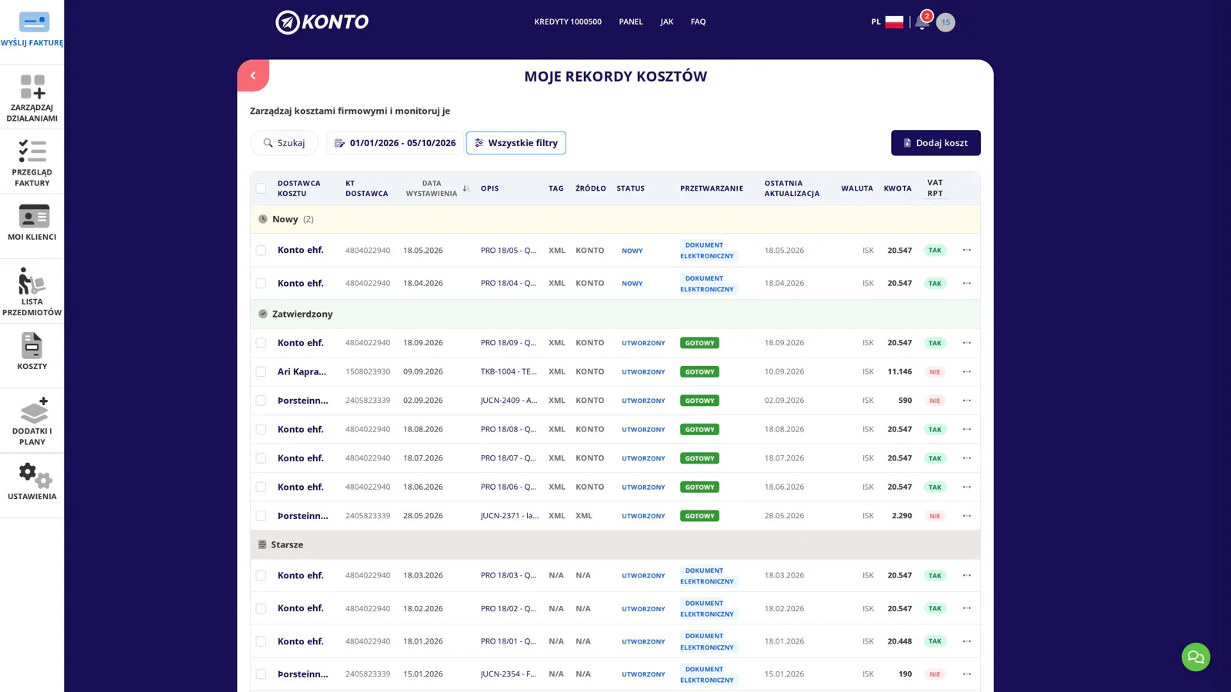Viewport: 1231px width, 692px height.
Task: Click the Szukaj search field
Action: click(284, 143)
